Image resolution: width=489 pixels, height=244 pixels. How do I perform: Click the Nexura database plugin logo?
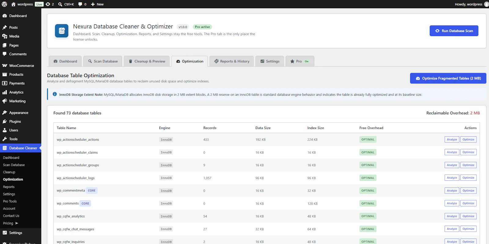coord(62,31)
